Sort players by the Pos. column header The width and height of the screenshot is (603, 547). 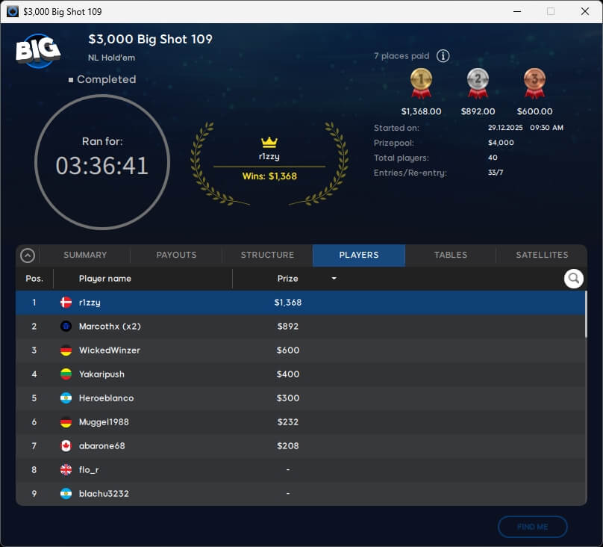coord(34,279)
